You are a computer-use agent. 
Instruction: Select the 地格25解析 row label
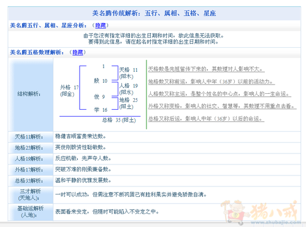(29, 148)
